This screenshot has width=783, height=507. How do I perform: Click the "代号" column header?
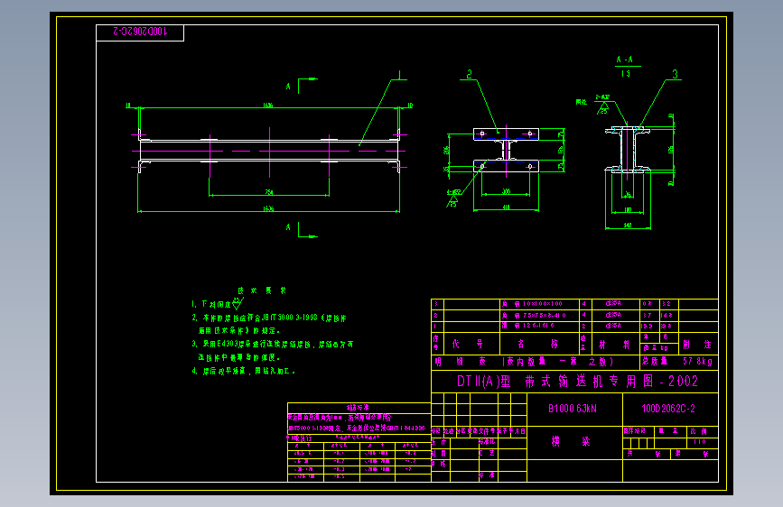[x=468, y=344]
